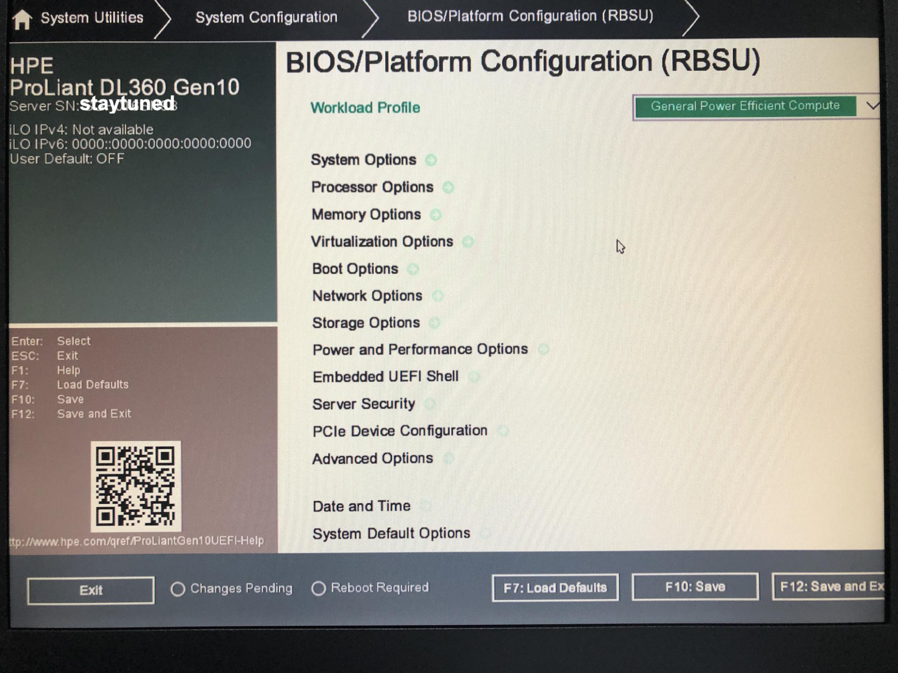Click the Reboot Required radio indicator

pyautogui.click(x=318, y=588)
